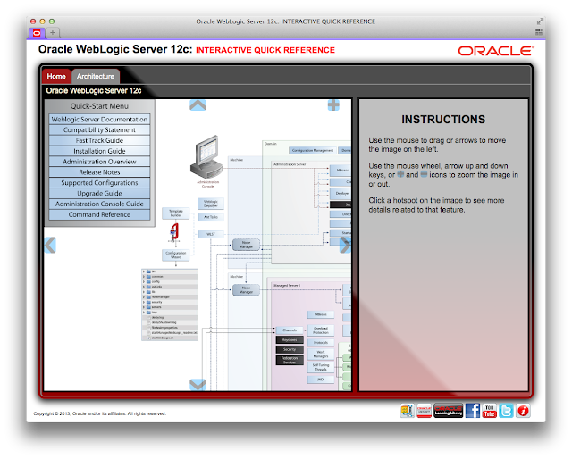Expand the nodemanager folder in the directory tree
The width and height of the screenshot is (572, 459).
pyautogui.click(x=144, y=297)
